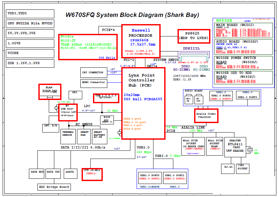This screenshot has width=278, height=197.
Task: Select the "Azalia Codec VIA1802S" box
Action: pyautogui.click(x=206, y=116)
